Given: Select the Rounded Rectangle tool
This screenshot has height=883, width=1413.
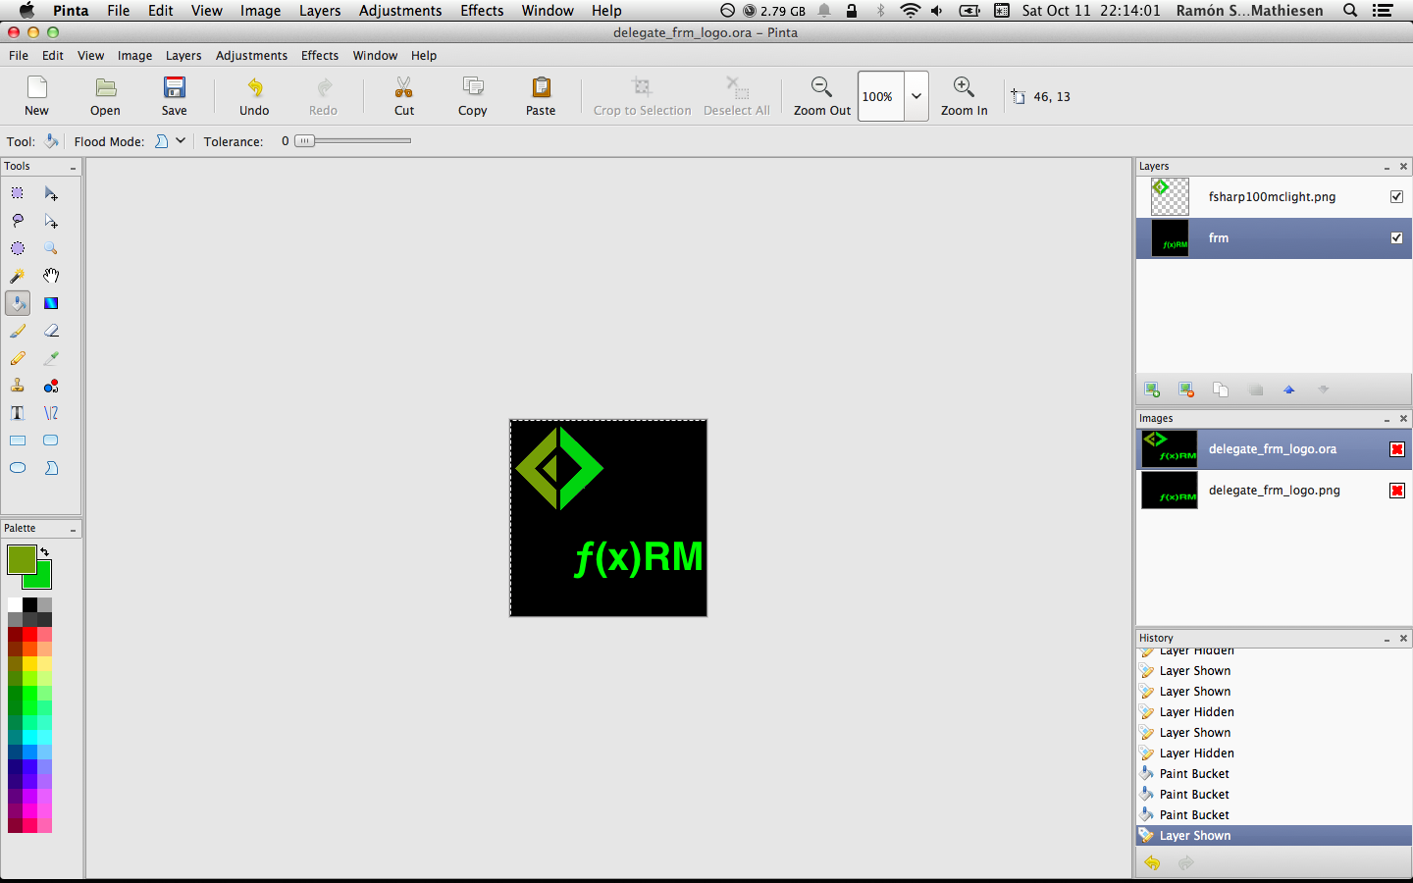Looking at the screenshot, I should click(51, 441).
